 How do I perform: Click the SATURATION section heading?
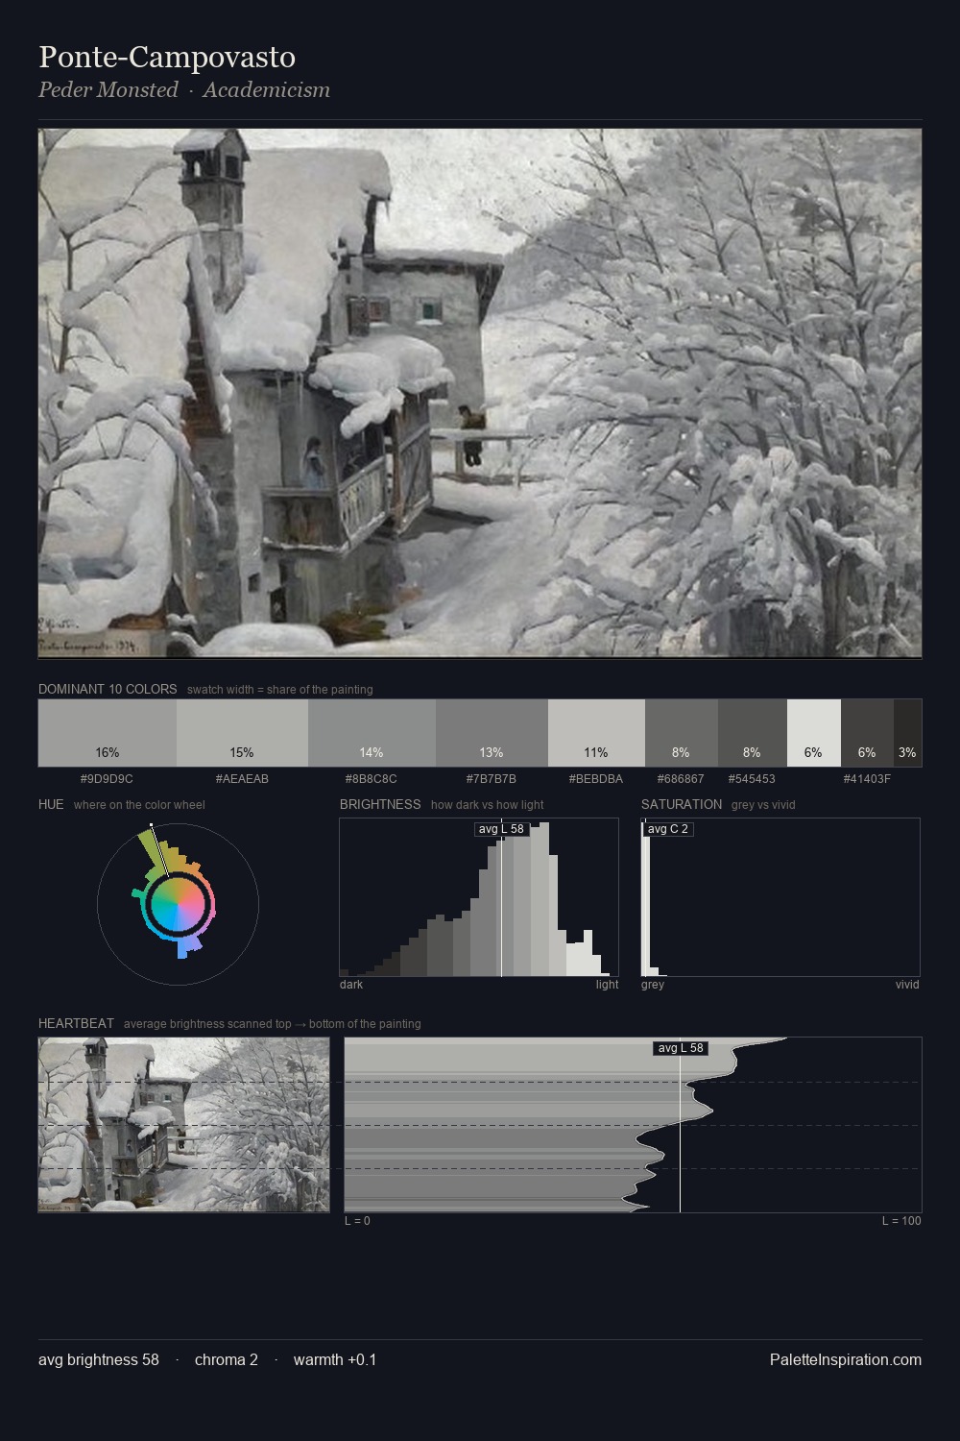point(682,805)
